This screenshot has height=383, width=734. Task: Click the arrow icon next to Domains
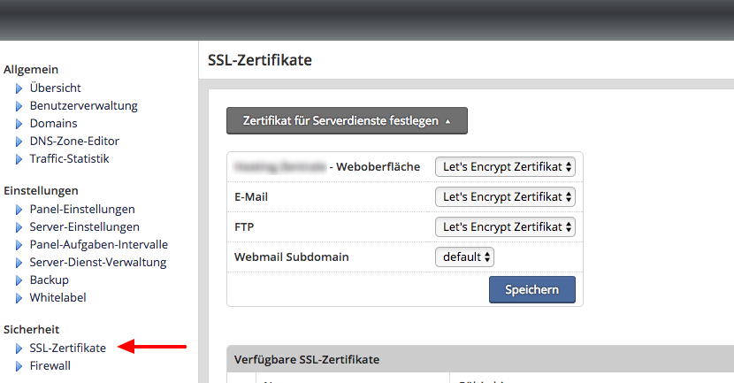(19, 124)
